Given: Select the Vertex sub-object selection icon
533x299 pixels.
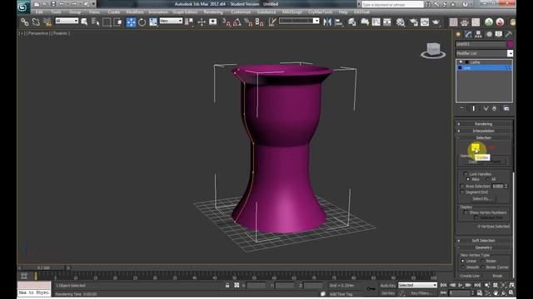Looking at the screenshot, I should point(476,148).
